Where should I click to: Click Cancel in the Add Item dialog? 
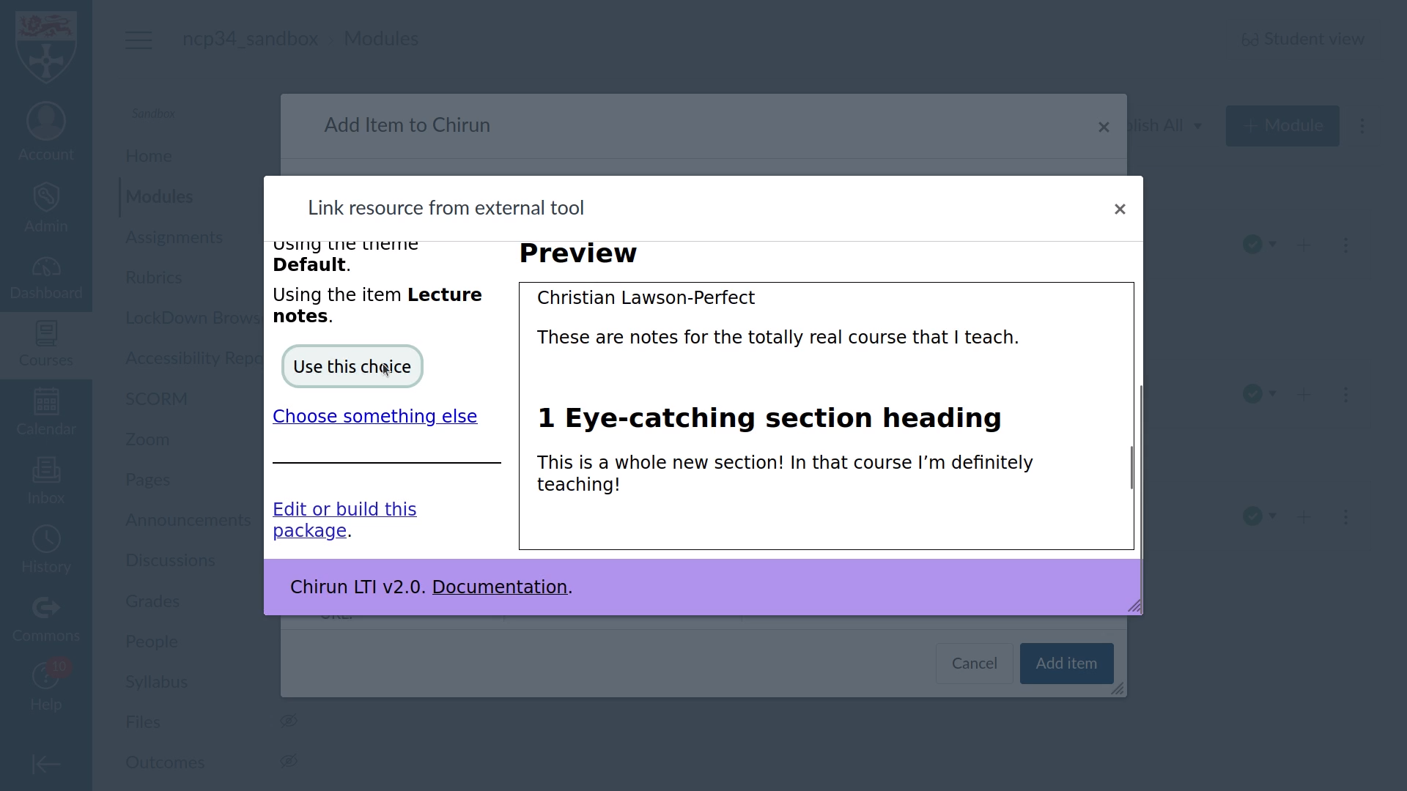[974, 664]
